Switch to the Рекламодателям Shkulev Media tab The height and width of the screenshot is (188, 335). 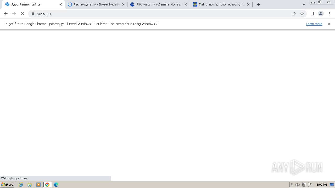[96, 4]
